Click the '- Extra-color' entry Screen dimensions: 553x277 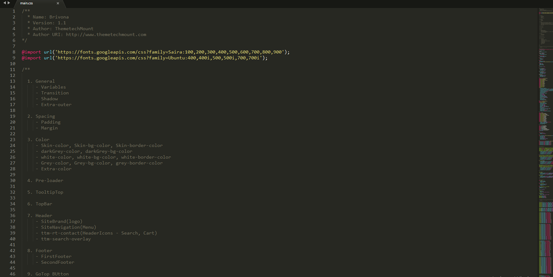pos(53,169)
